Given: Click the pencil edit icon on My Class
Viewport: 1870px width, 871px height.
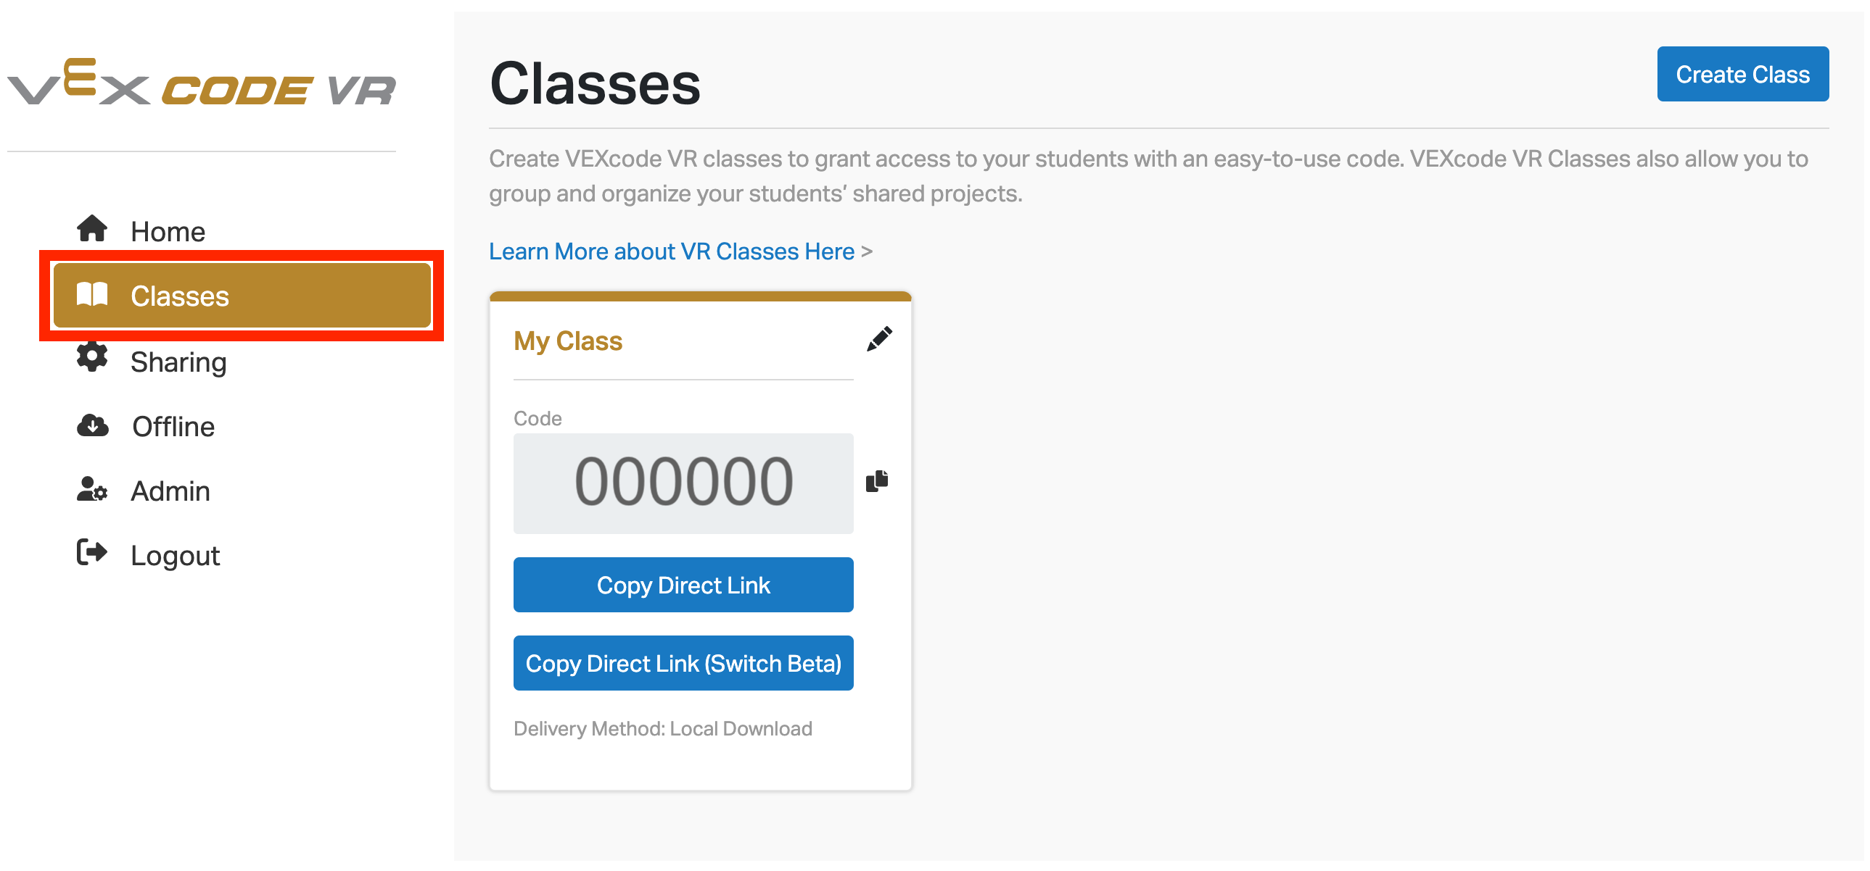Looking at the screenshot, I should click(879, 338).
